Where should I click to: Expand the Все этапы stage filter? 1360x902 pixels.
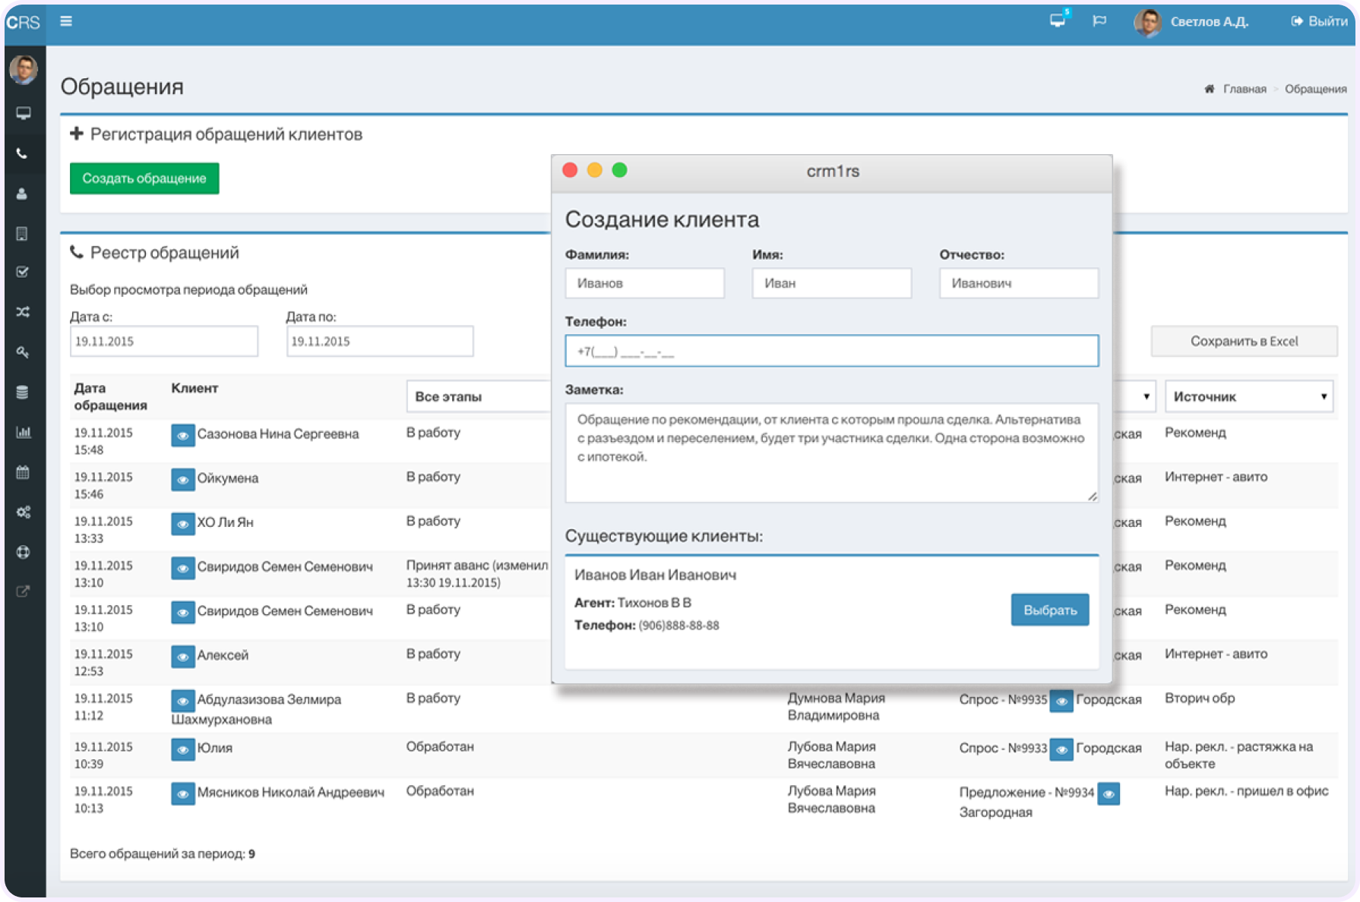(x=479, y=396)
